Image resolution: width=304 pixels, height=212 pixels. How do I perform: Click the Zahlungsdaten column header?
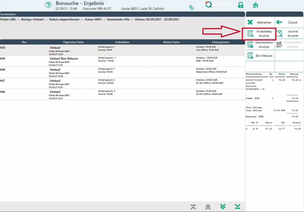[x=220, y=42]
